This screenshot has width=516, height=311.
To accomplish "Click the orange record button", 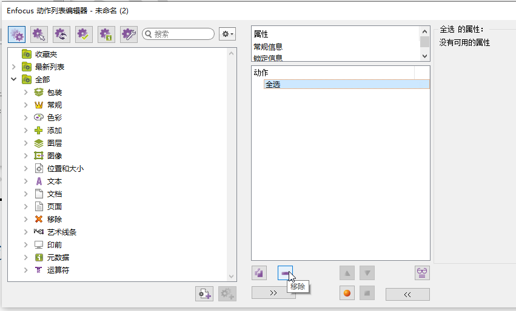I will point(347,293).
